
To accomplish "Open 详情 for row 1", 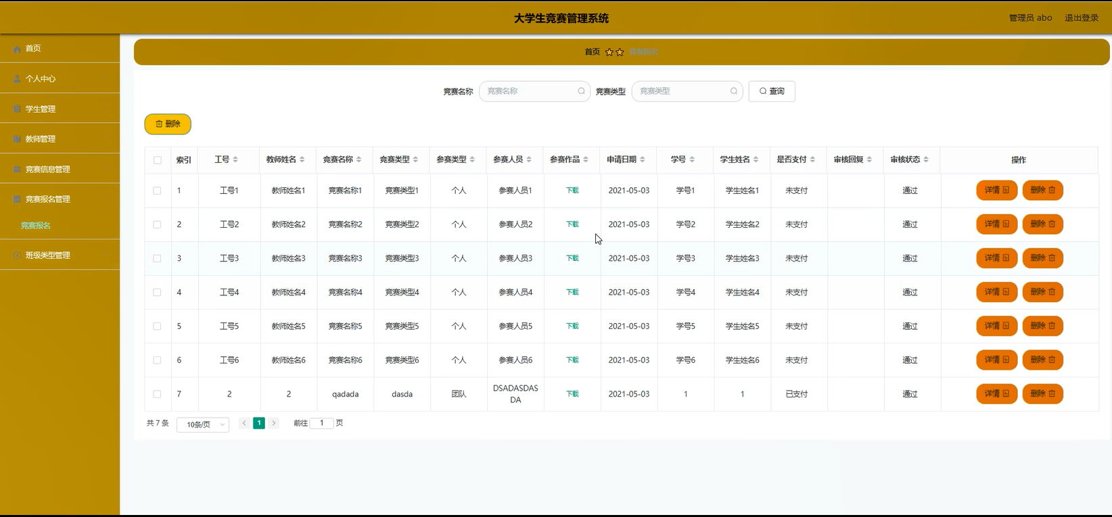I will 996,191.
